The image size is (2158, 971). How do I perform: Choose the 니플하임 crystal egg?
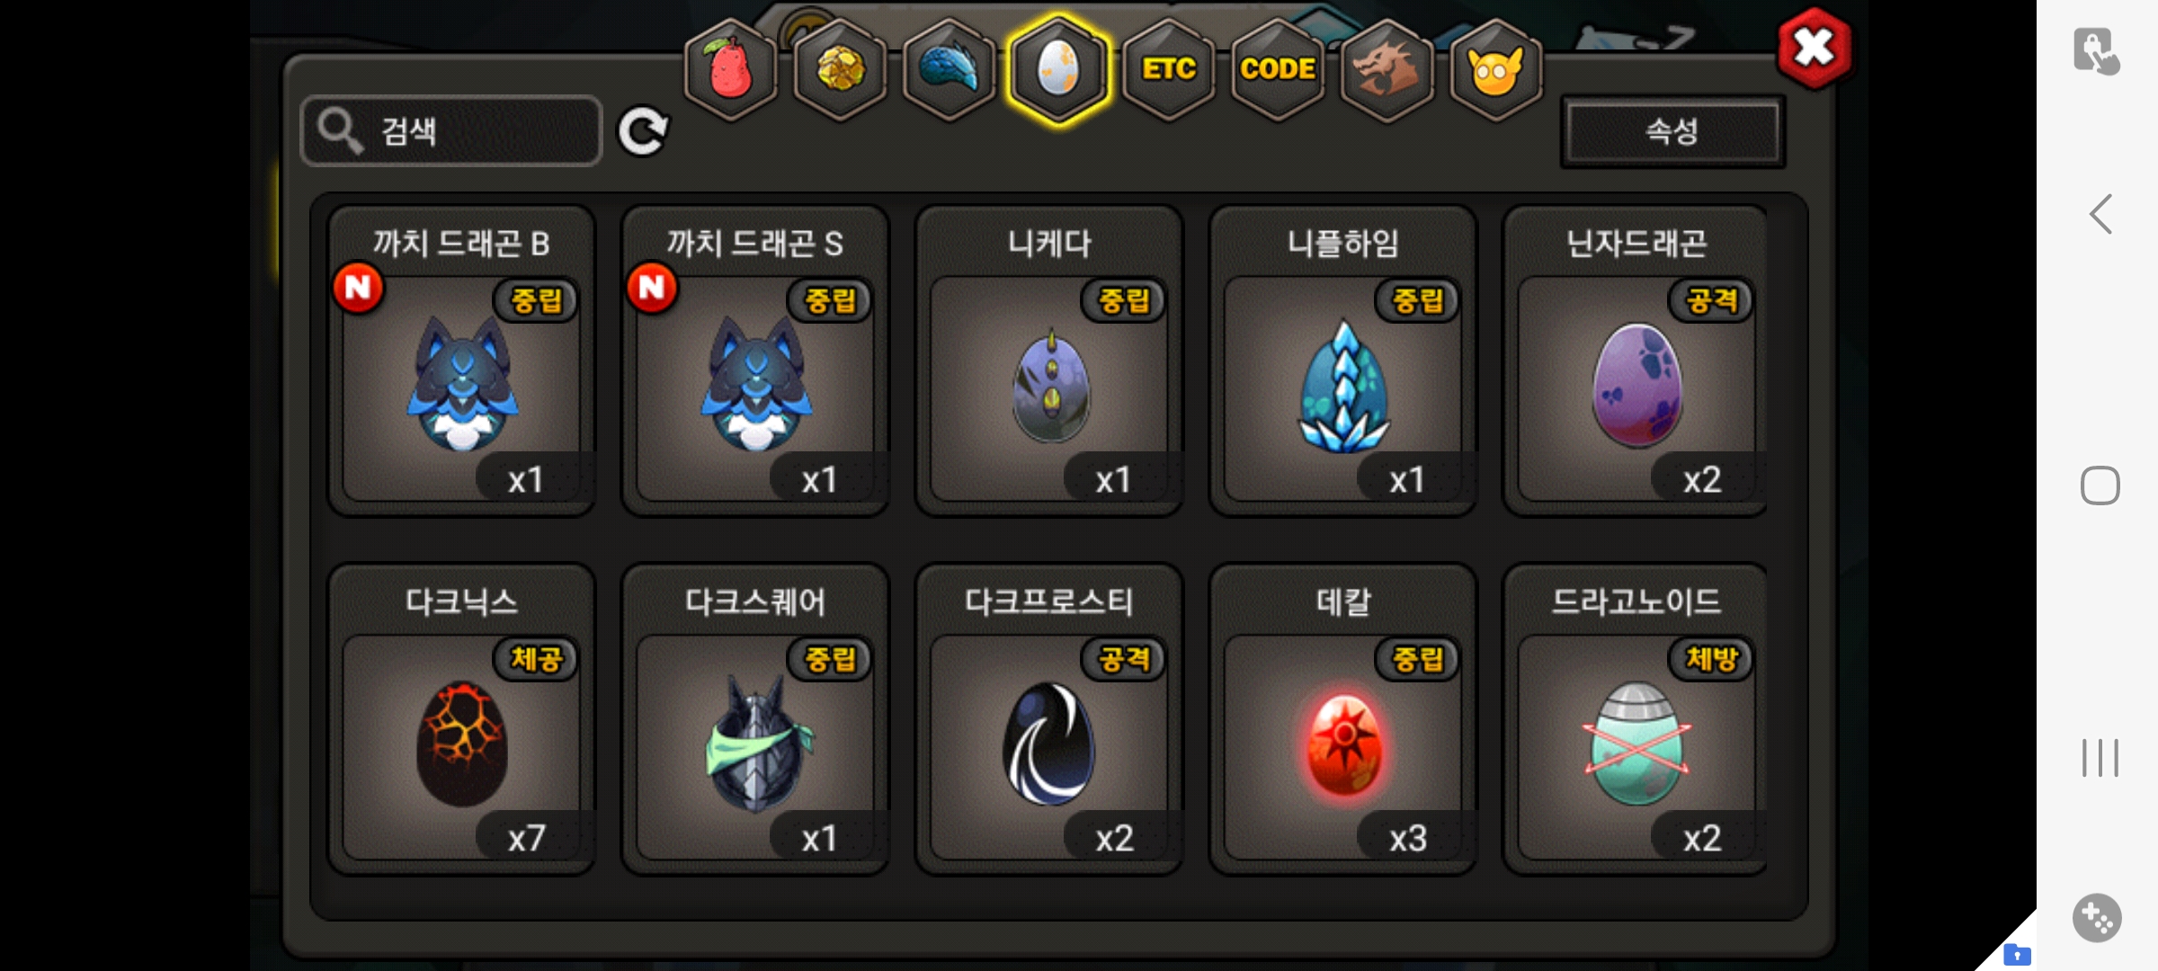tap(1343, 361)
